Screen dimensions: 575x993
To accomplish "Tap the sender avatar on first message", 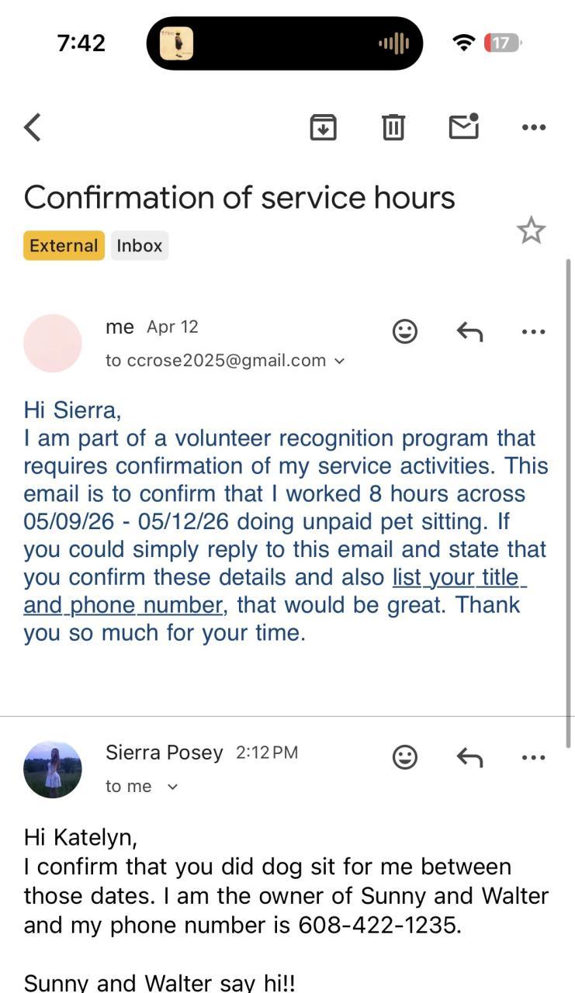I will point(53,344).
